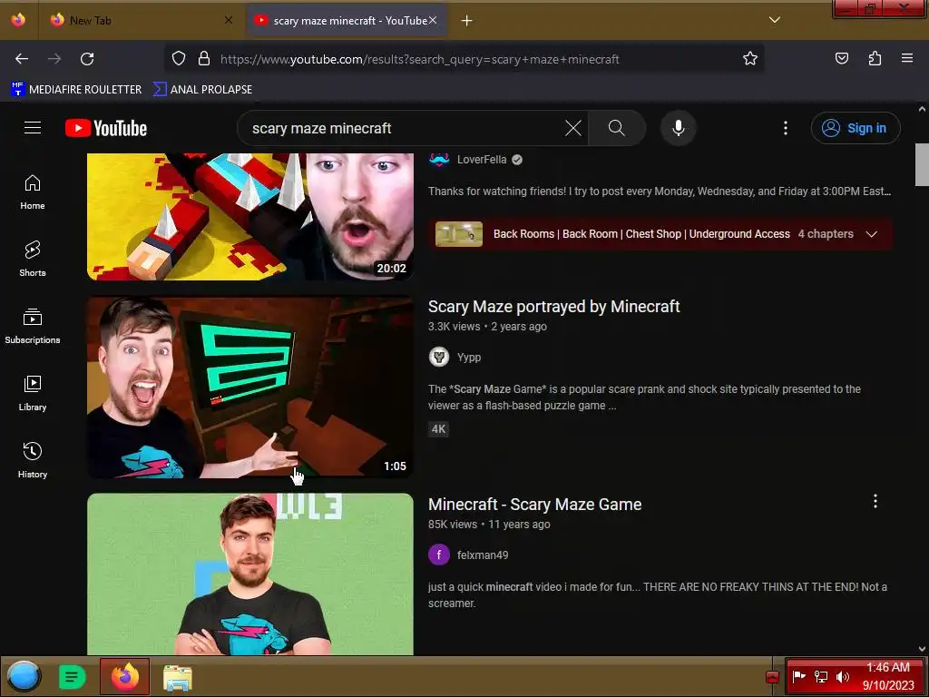Screen dimensions: 929x697
Task: List all tabs with the chevron dropdown
Action: click(775, 20)
